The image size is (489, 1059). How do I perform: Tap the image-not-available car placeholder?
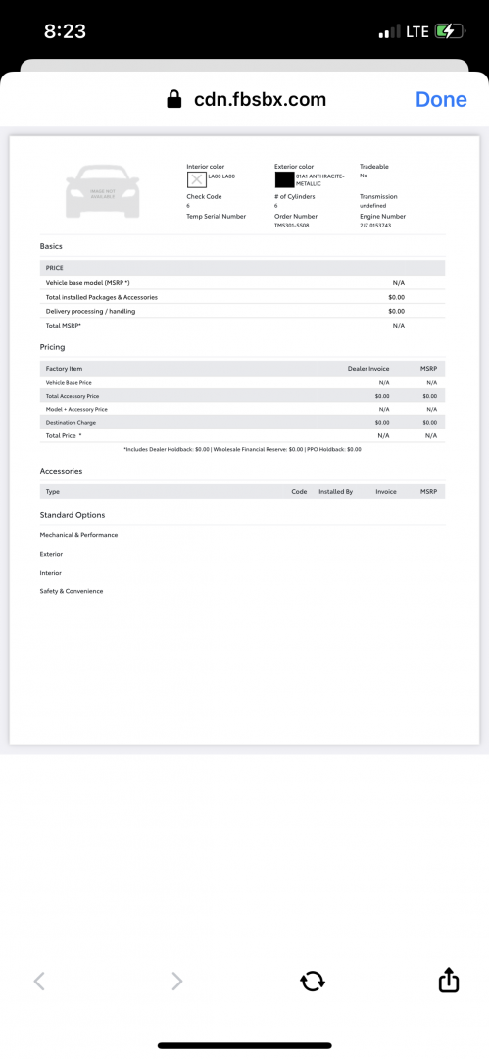[x=103, y=192]
